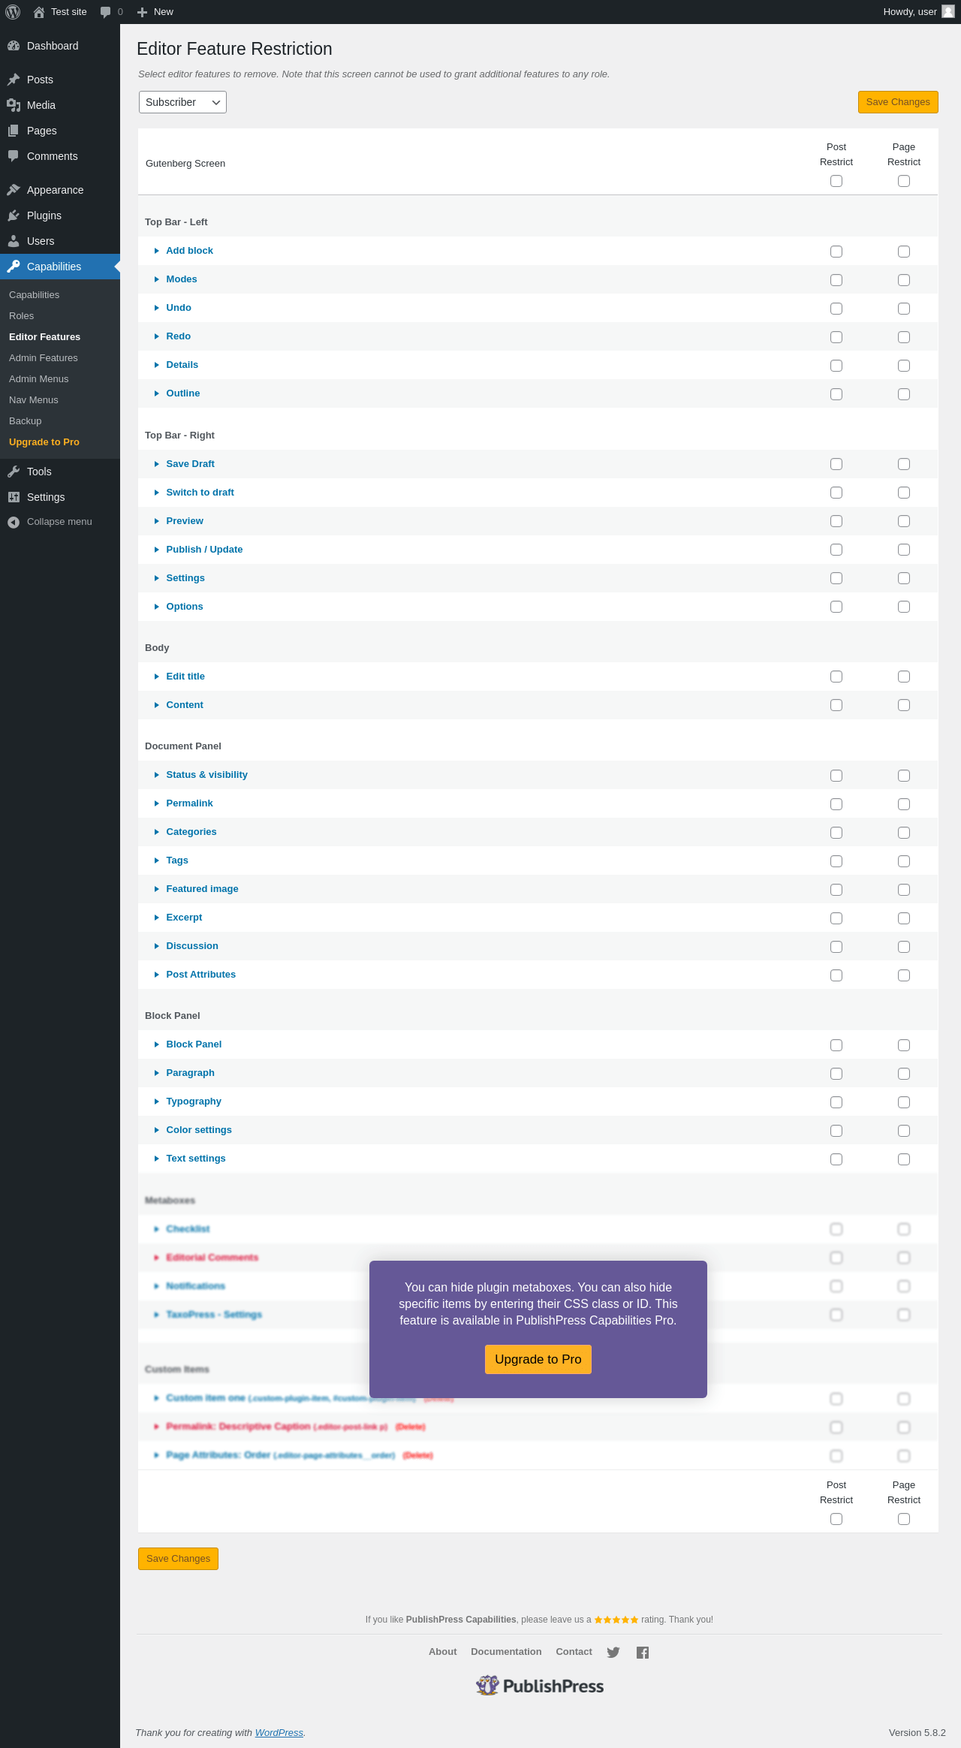Viewport: 961px width, 1748px height.
Task: Click the Dashboard gauge icon
Action: [14, 46]
